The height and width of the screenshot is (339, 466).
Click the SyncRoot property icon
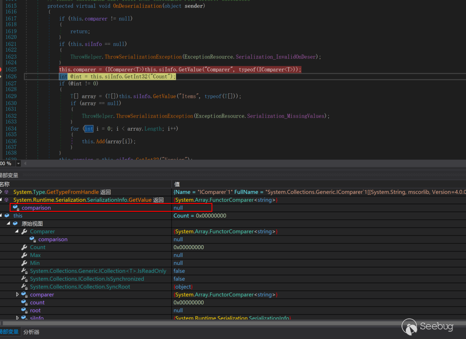click(x=25, y=287)
